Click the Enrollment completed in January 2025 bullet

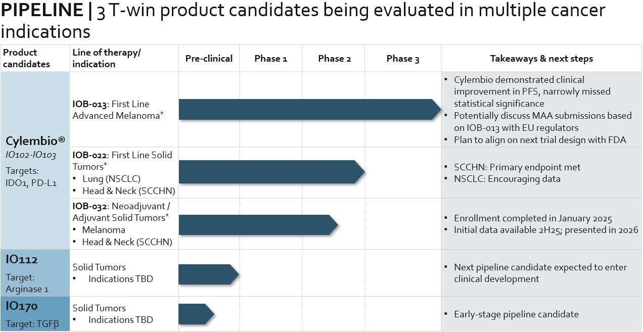click(533, 219)
